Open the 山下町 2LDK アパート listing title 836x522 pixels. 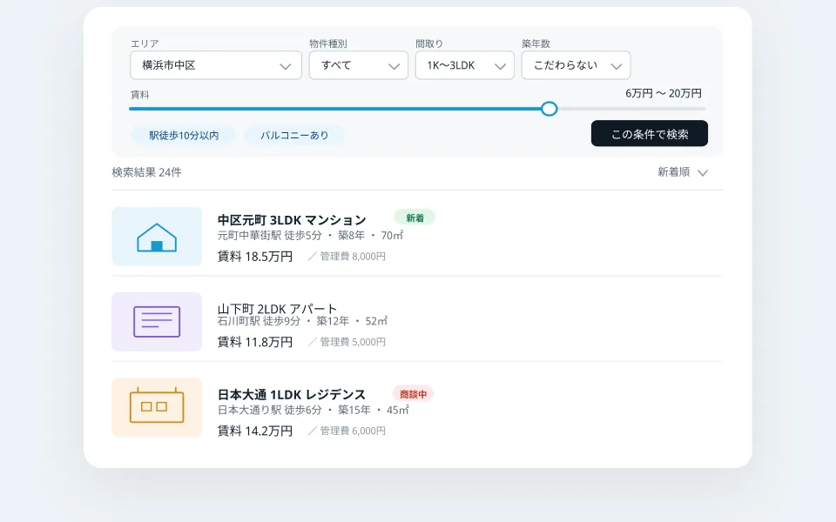(x=277, y=309)
